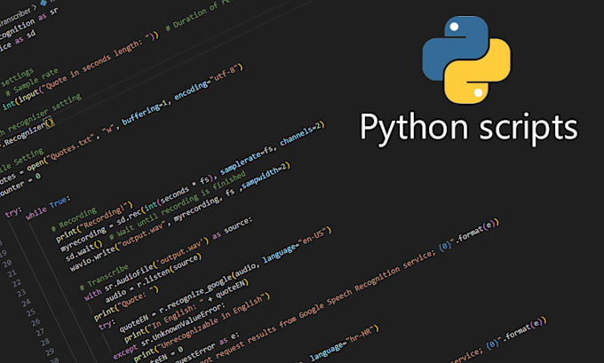The height and width of the screenshot is (363, 604).
Task: Click the input("Quote in seconds length: ") line
Action: tap(81, 71)
